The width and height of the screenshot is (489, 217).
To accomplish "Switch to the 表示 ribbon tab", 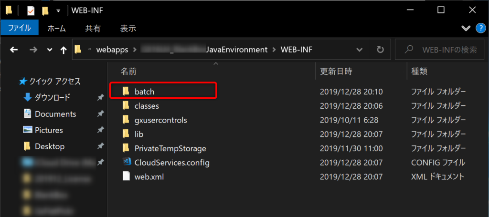I will pos(128,29).
